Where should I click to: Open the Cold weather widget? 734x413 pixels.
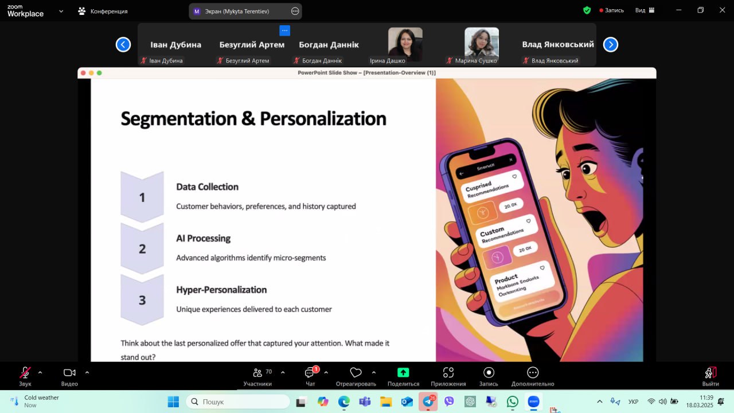36,402
